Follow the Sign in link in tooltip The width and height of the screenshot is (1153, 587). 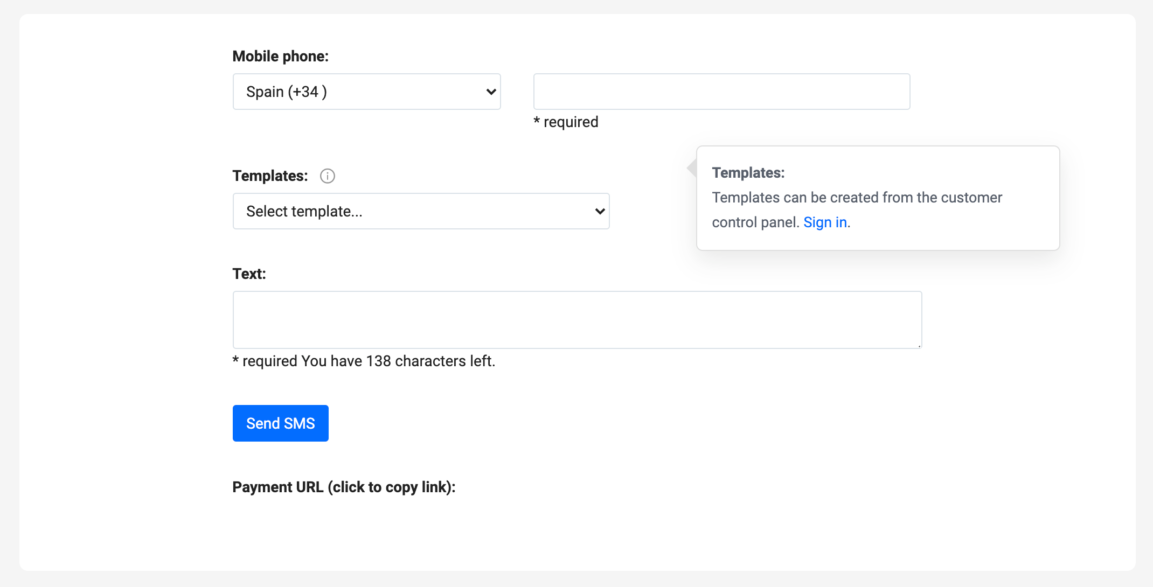[825, 222]
